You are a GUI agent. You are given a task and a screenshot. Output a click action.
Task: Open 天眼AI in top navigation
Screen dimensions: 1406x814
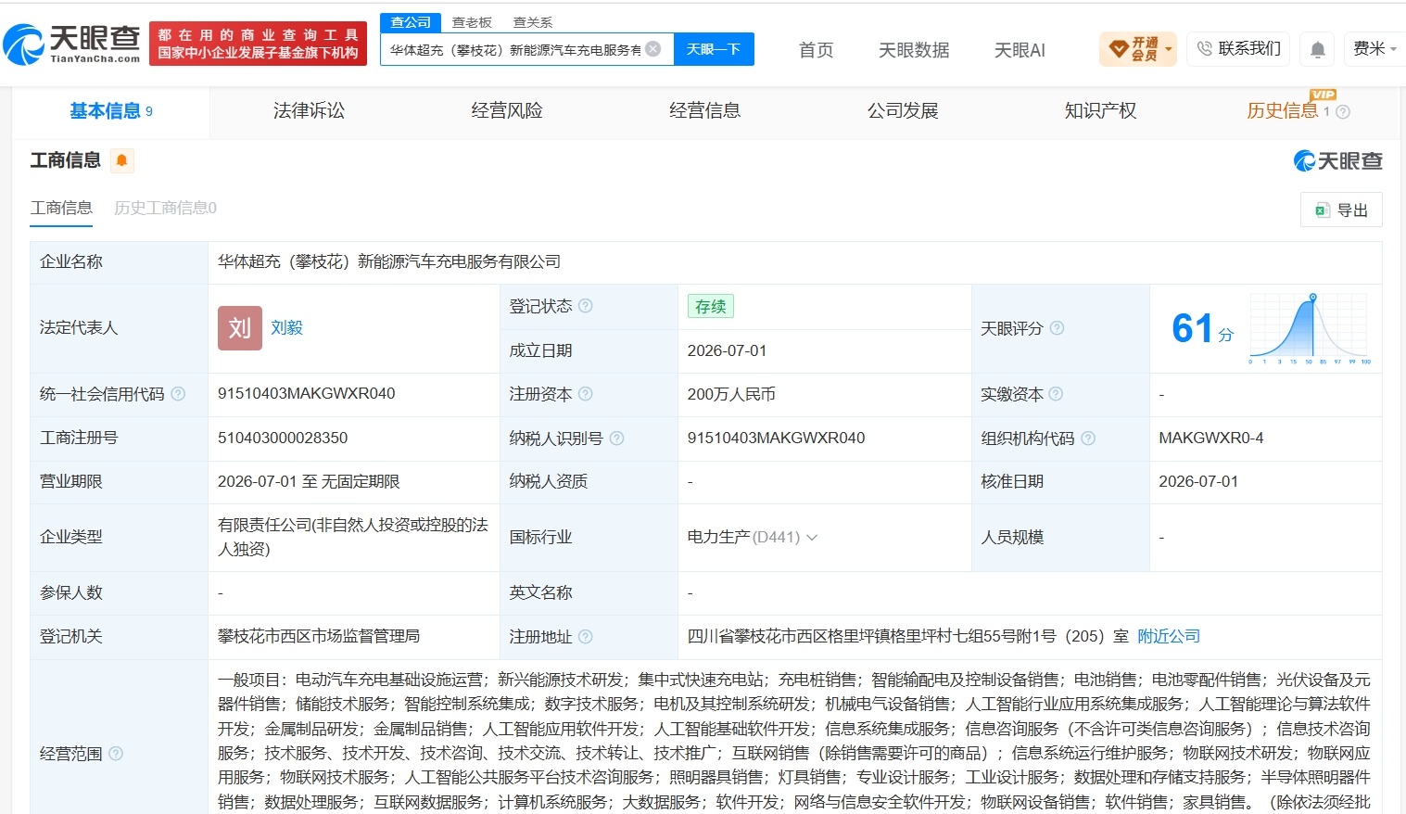(x=1020, y=50)
